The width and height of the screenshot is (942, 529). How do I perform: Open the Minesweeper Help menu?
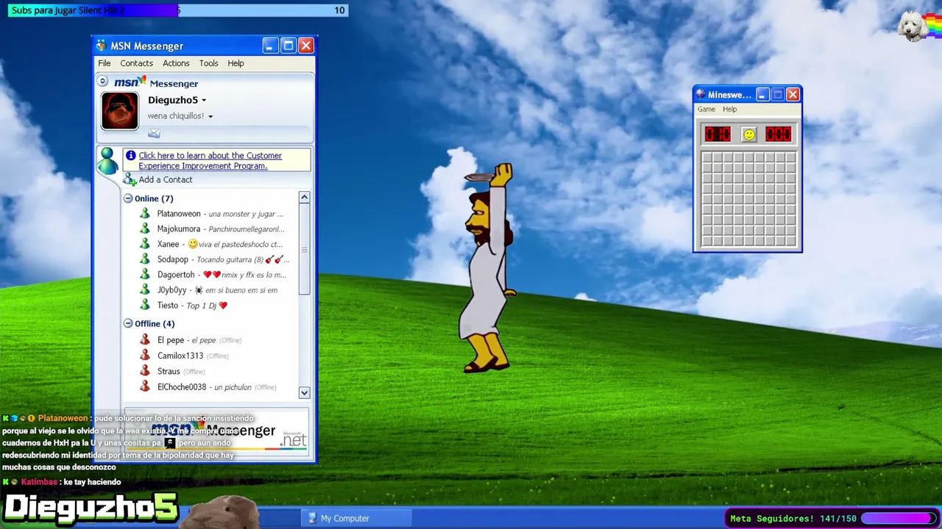pos(729,109)
